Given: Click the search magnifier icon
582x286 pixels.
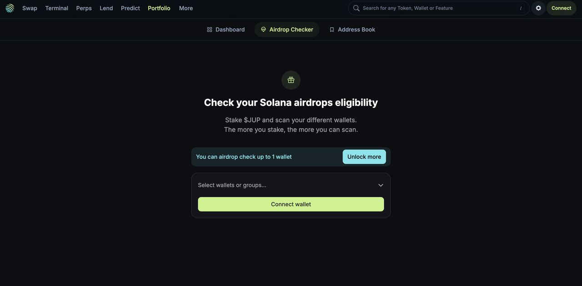Looking at the screenshot, I should coord(356,8).
